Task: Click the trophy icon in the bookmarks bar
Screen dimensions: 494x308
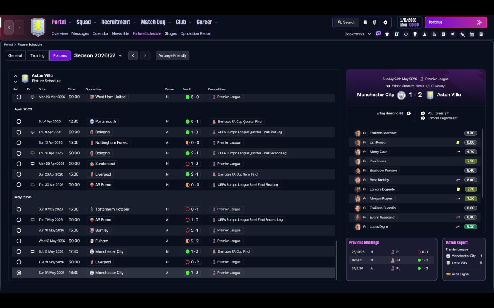Action: [415, 34]
